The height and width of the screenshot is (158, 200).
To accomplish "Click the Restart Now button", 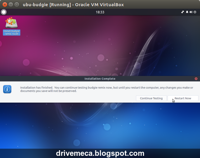I will point(183,98).
